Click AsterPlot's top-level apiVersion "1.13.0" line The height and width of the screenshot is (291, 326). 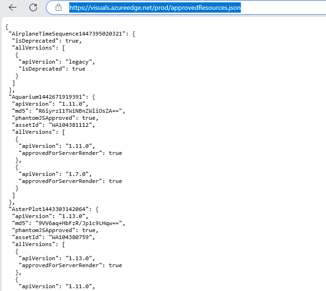tap(50, 216)
